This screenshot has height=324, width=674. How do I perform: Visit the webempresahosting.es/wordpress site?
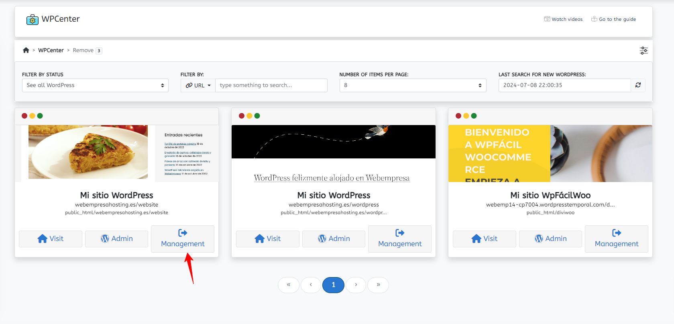(268, 239)
